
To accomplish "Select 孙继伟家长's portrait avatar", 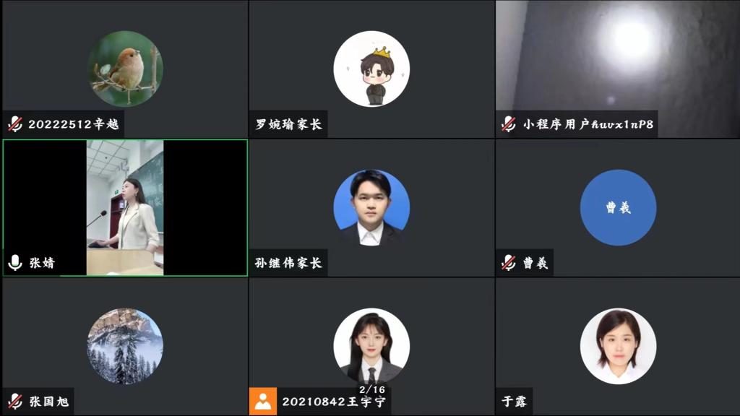I will (x=371, y=207).
